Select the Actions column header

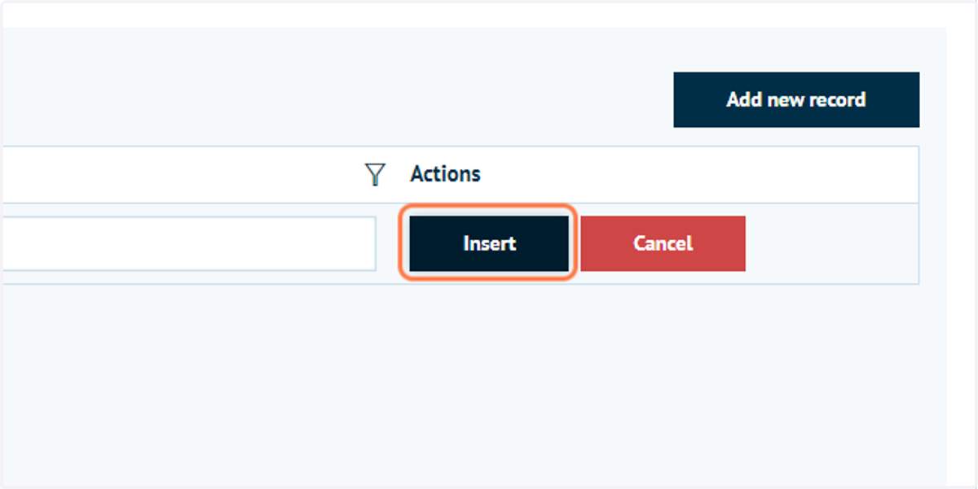click(x=445, y=174)
